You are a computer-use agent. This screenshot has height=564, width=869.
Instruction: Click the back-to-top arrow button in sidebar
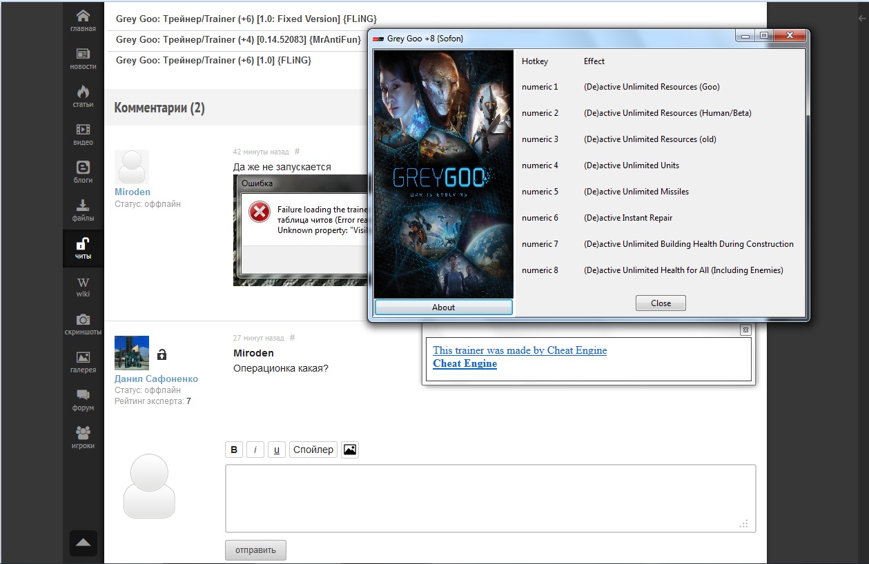coord(84,543)
